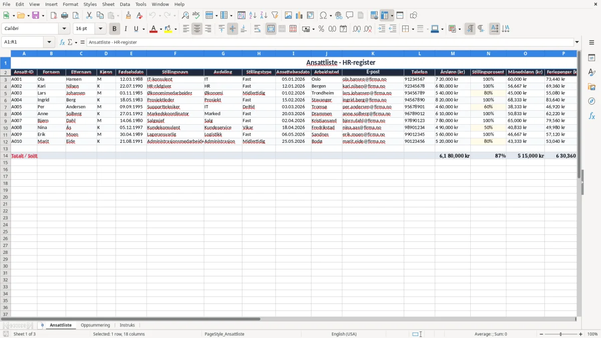
Task: Sort descending Z to A
Action: (x=263, y=16)
